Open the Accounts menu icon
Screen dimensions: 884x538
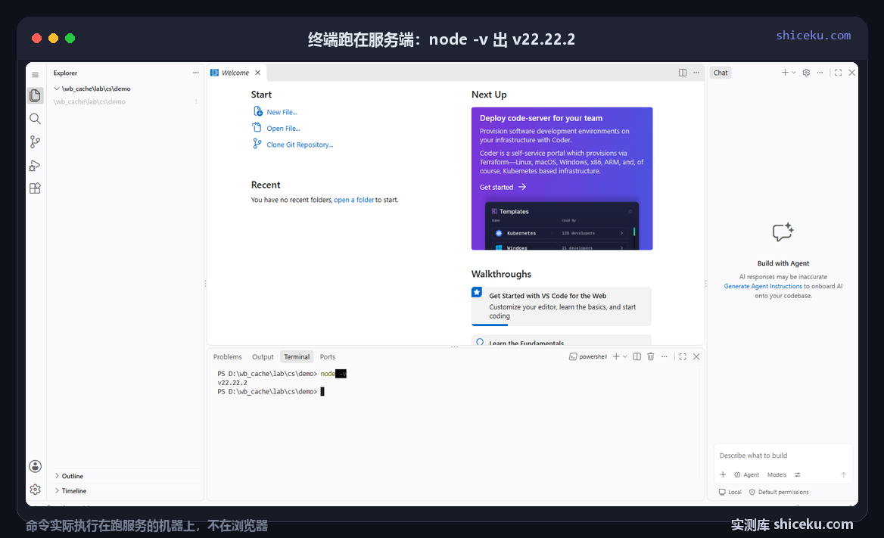coord(35,466)
